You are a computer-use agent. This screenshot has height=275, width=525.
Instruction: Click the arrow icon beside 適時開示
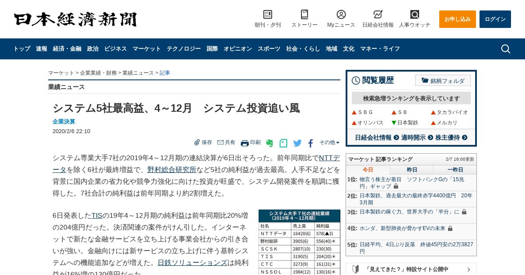click(430, 137)
